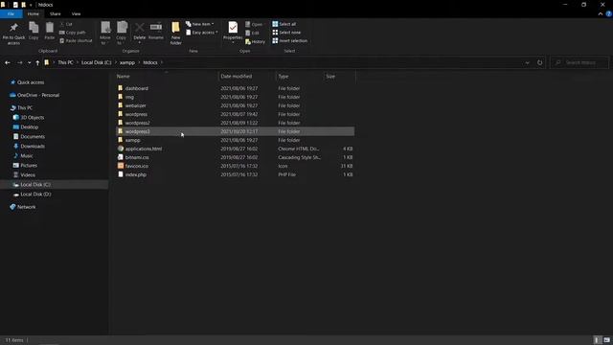The image size is (613, 345).
Task: Click Open in the Open group
Action: (254, 24)
